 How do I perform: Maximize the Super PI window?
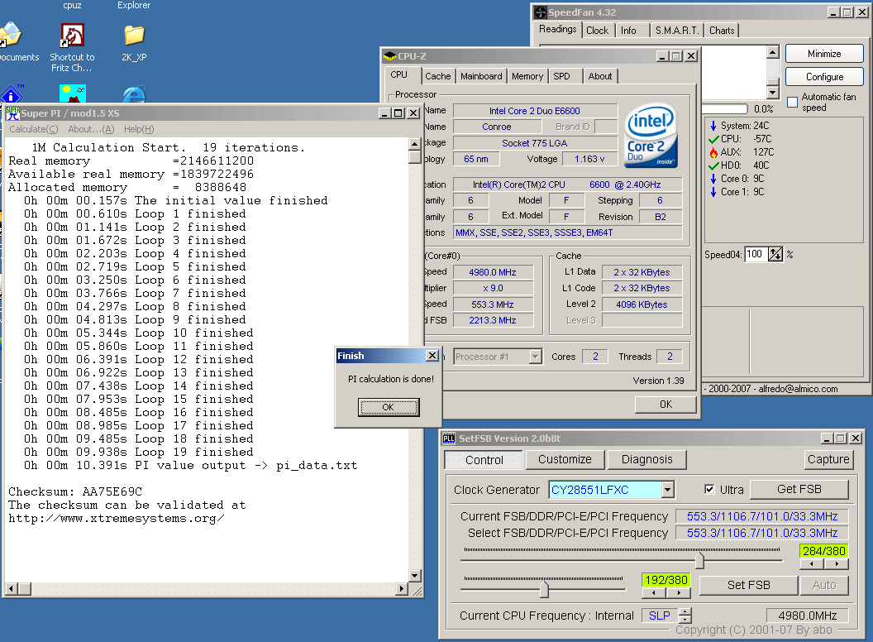[x=398, y=113]
